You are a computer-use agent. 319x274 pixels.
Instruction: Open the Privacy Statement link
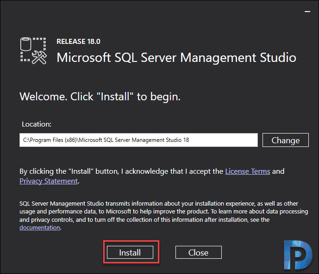point(49,181)
